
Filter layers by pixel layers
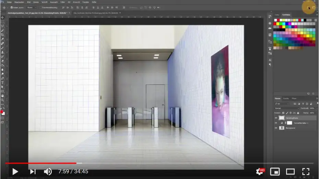295,104
